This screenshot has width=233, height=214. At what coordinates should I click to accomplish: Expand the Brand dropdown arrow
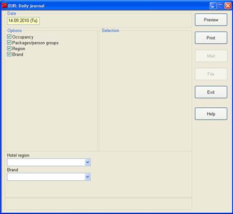(88, 177)
